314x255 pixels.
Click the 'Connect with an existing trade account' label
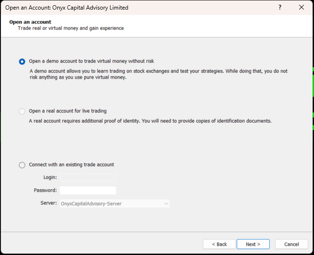[72, 165]
